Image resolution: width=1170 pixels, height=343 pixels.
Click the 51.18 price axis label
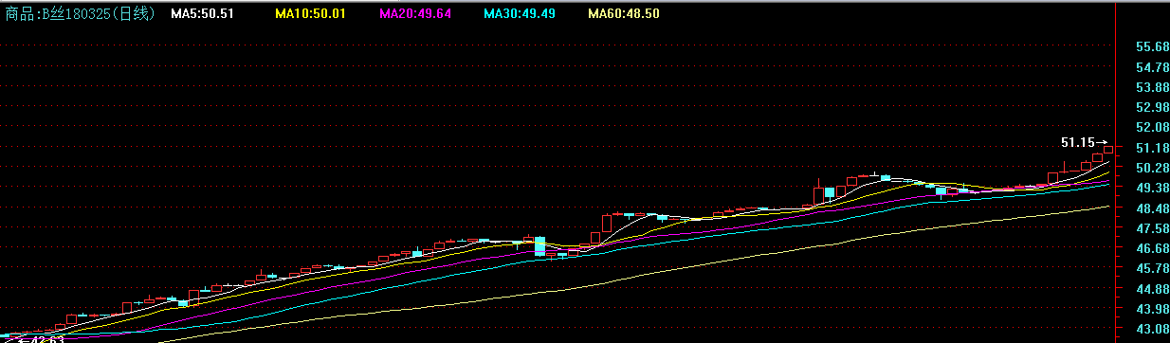pyautogui.click(x=1151, y=148)
